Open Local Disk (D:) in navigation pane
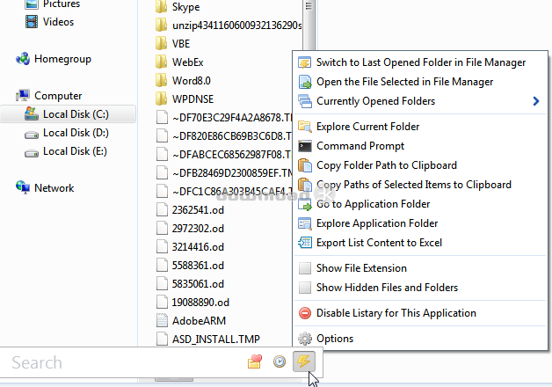This screenshot has width=552, height=387. [x=76, y=133]
